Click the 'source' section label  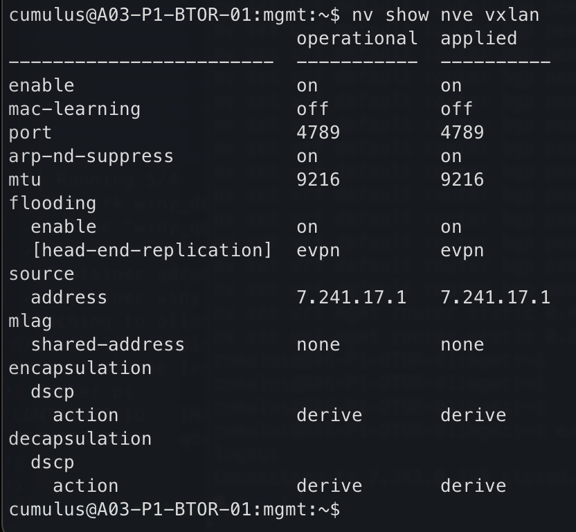tap(41, 274)
